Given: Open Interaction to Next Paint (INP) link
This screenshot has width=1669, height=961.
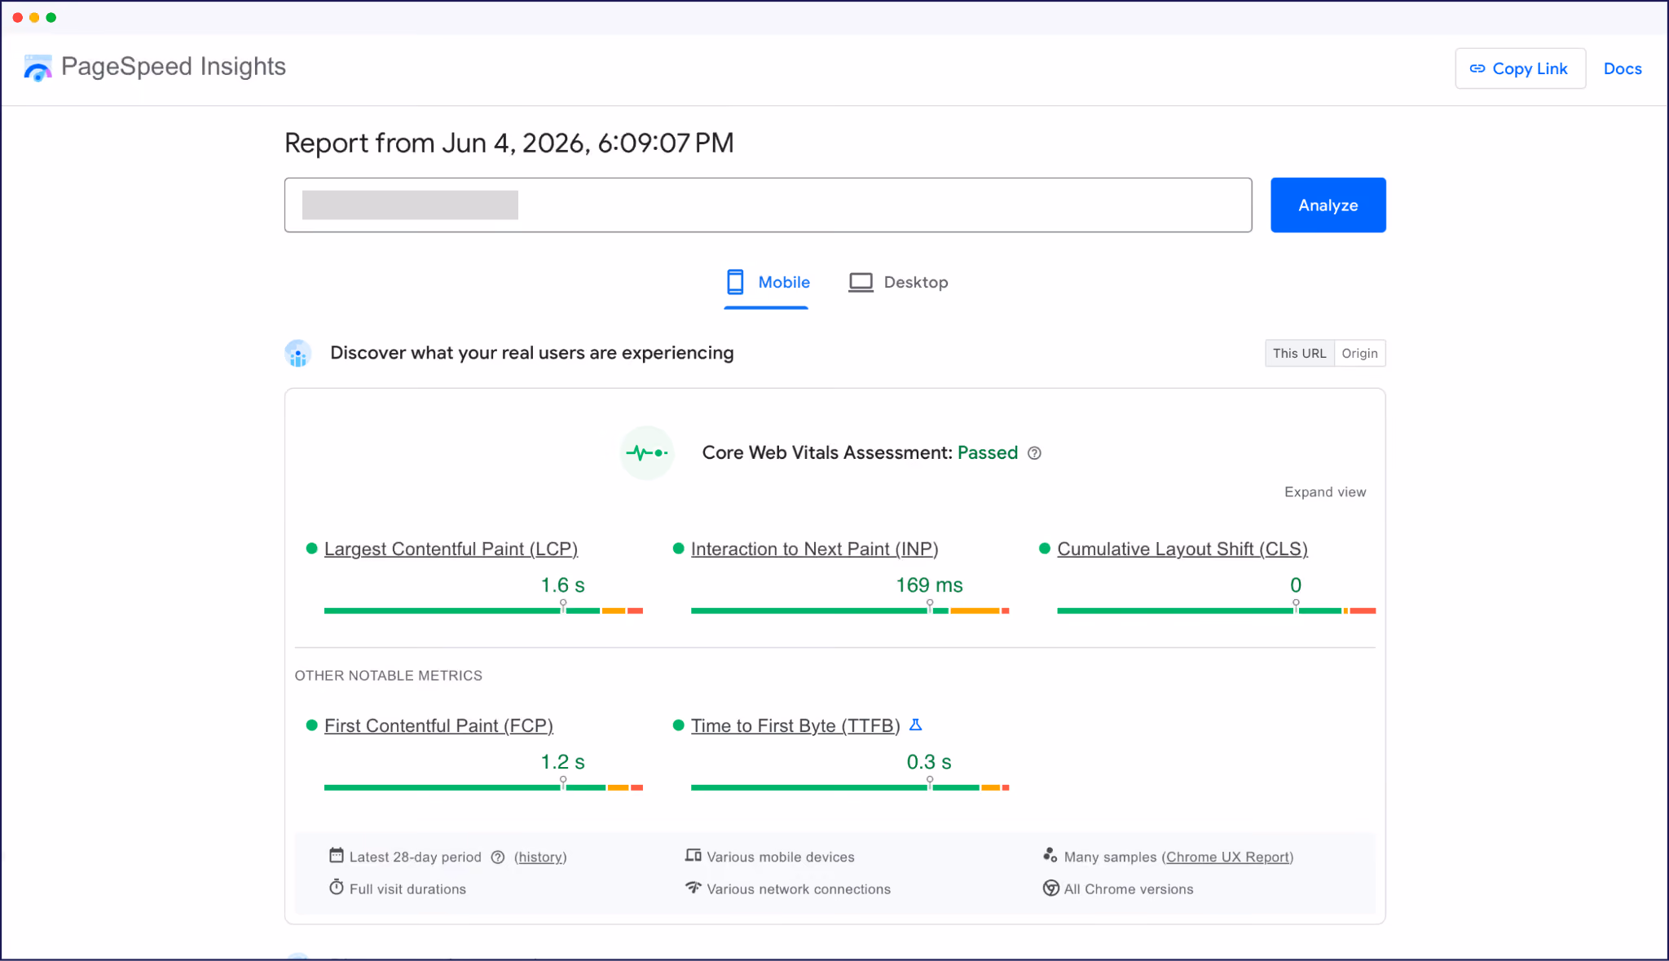Looking at the screenshot, I should tap(814, 549).
